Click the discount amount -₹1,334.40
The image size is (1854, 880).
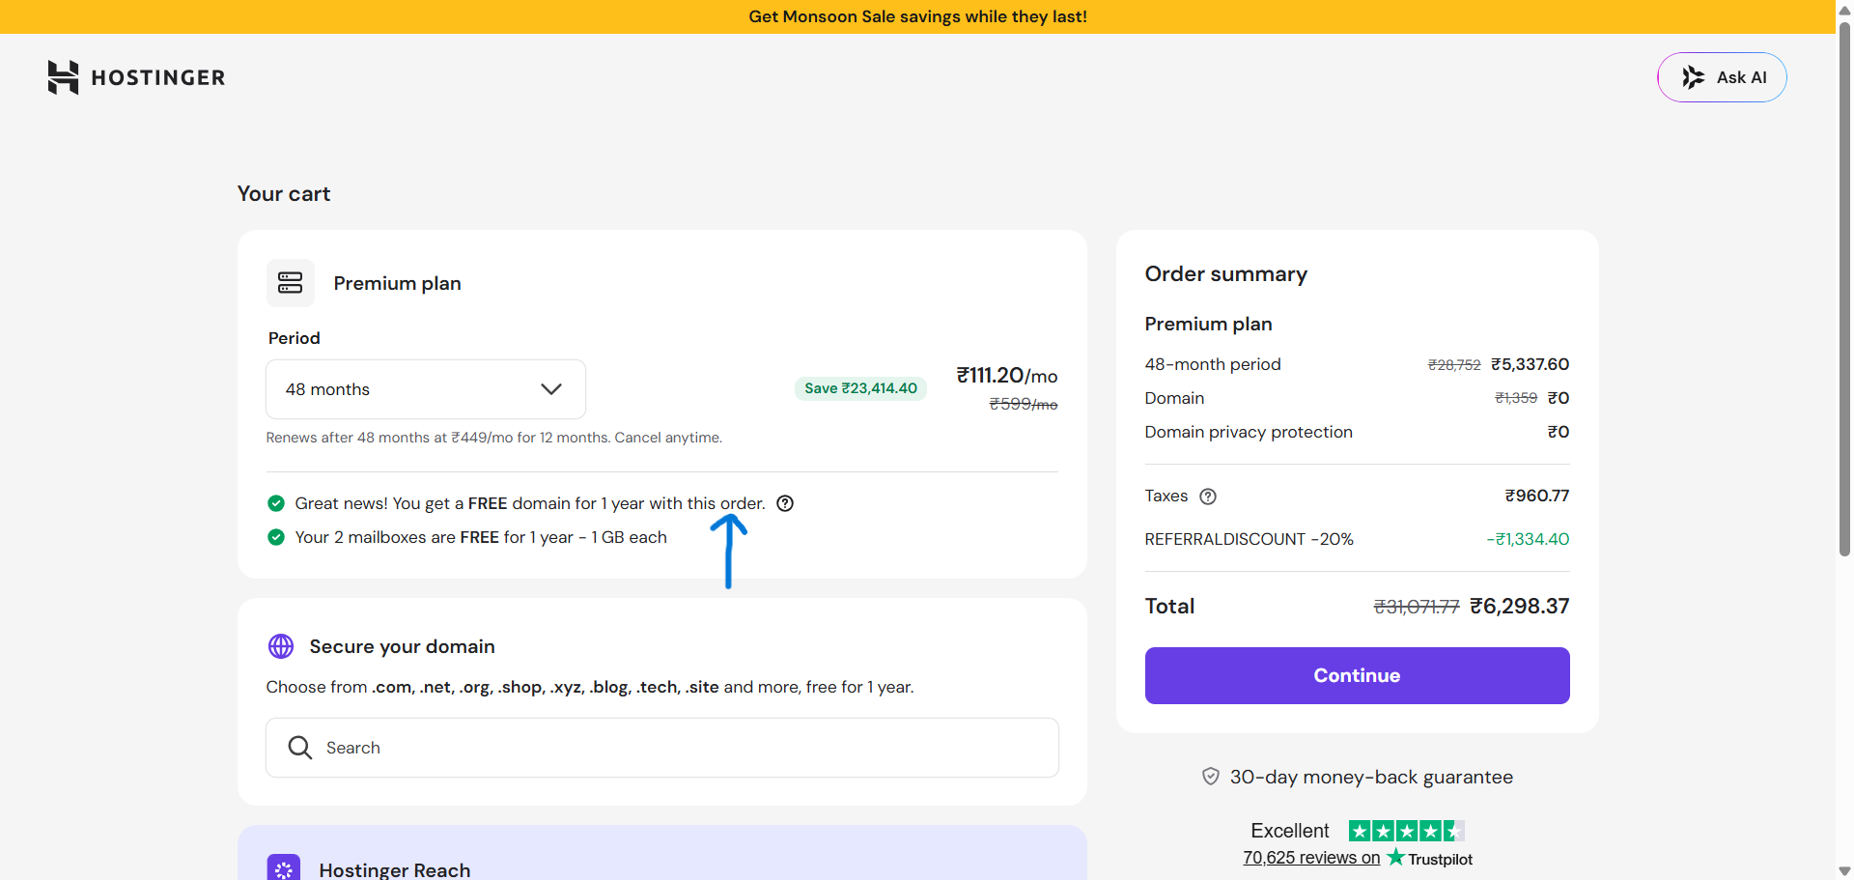point(1528,539)
